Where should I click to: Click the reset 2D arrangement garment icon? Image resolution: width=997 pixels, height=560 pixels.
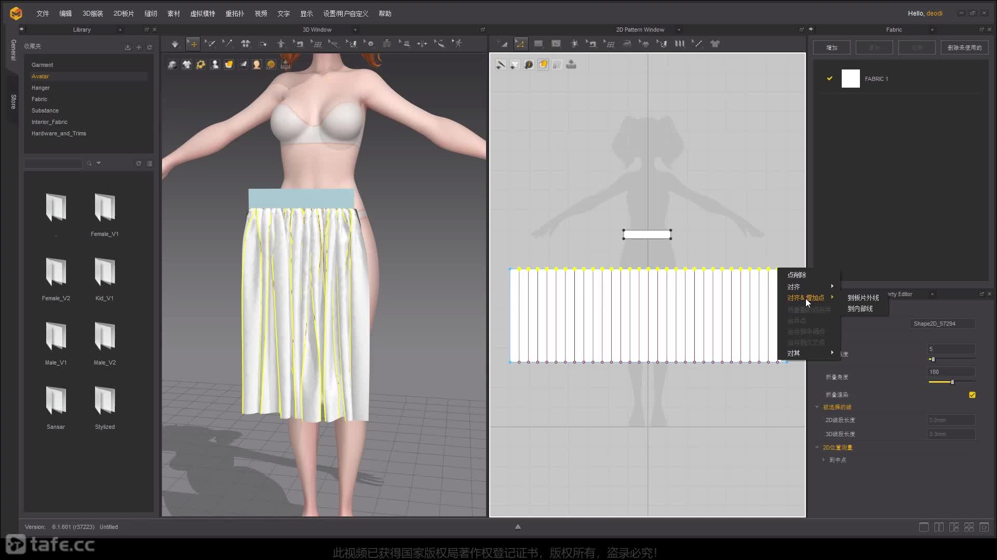[246, 44]
